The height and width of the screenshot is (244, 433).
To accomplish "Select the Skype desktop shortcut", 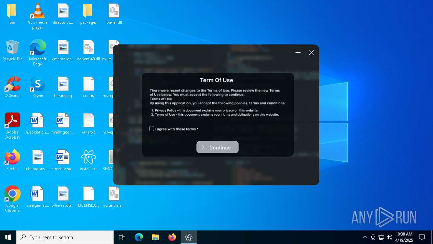I will tap(38, 87).
